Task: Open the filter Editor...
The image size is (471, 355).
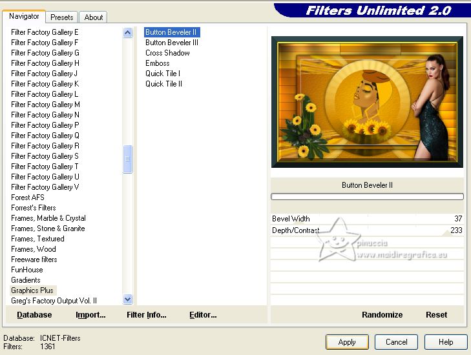Action: (x=203, y=315)
